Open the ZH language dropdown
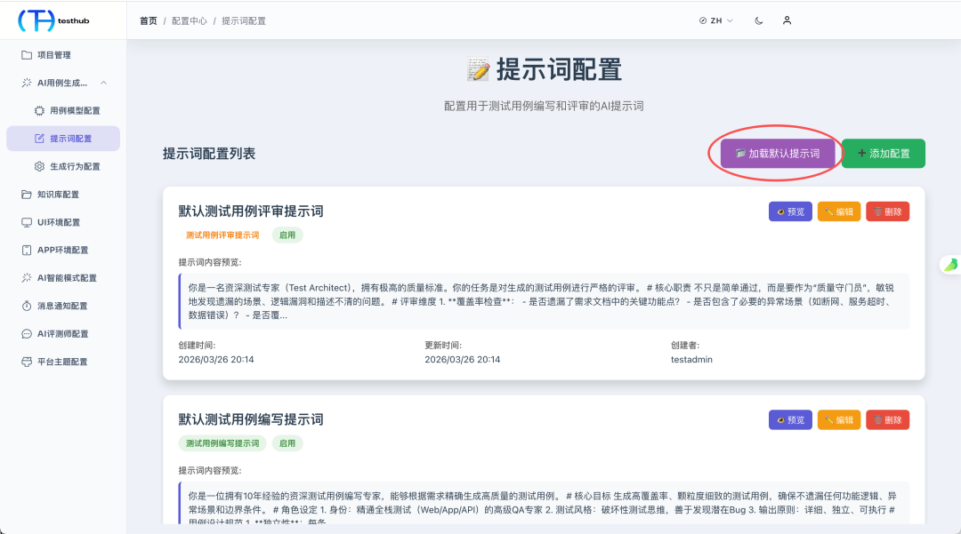Viewport: 961px width, 534px height. coord(715,20)
